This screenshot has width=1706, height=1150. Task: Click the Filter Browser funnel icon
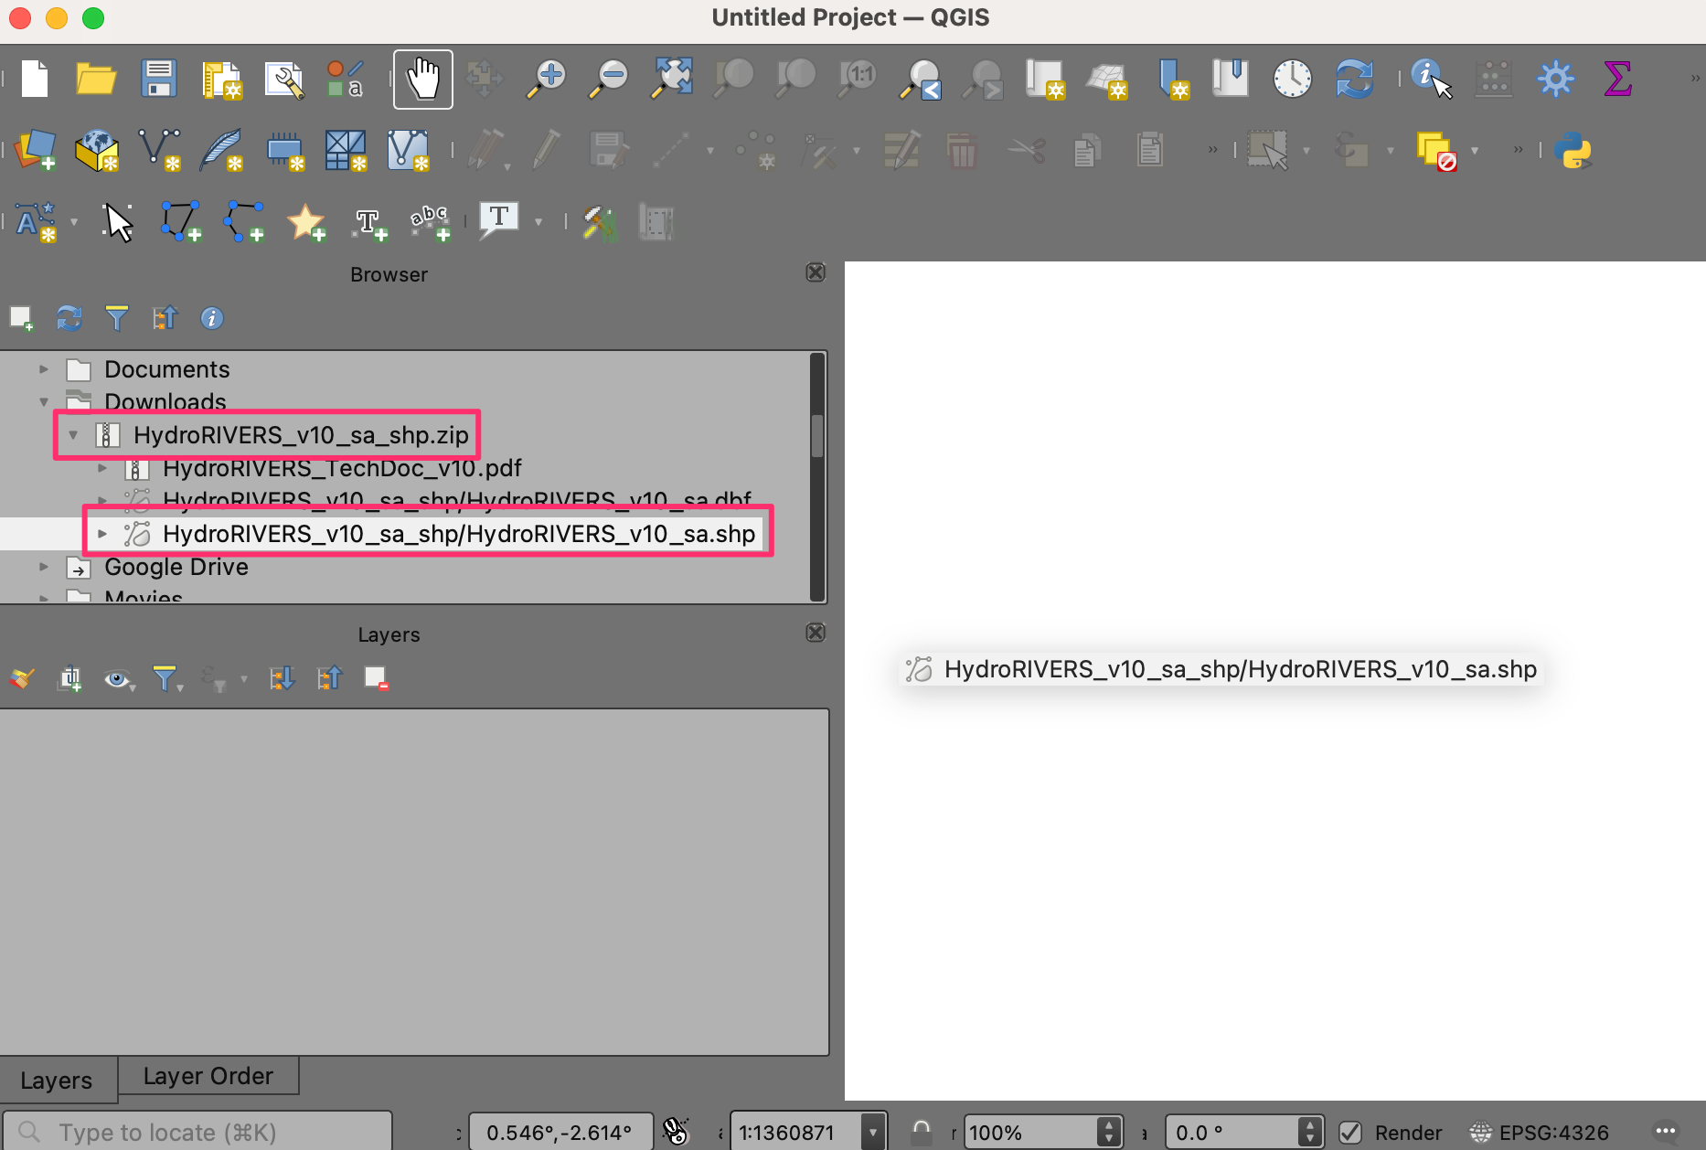(117, 318)
